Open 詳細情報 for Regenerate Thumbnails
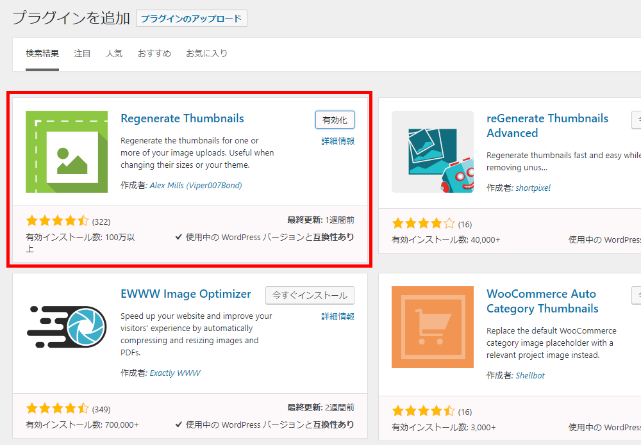This screenshot has height=445, width=641. tap(338, 141)
